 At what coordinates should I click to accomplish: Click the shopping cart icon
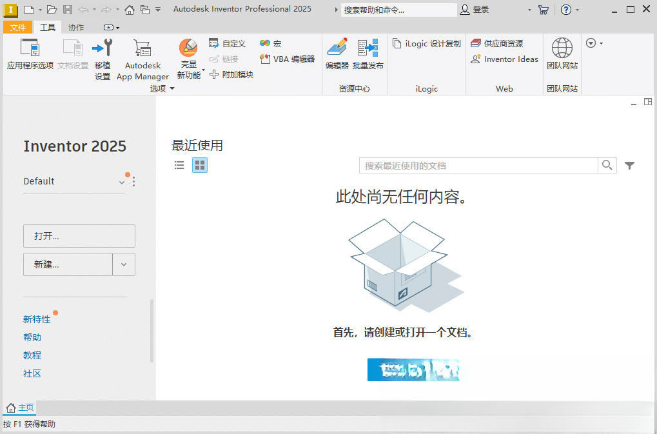click(544, 10)
